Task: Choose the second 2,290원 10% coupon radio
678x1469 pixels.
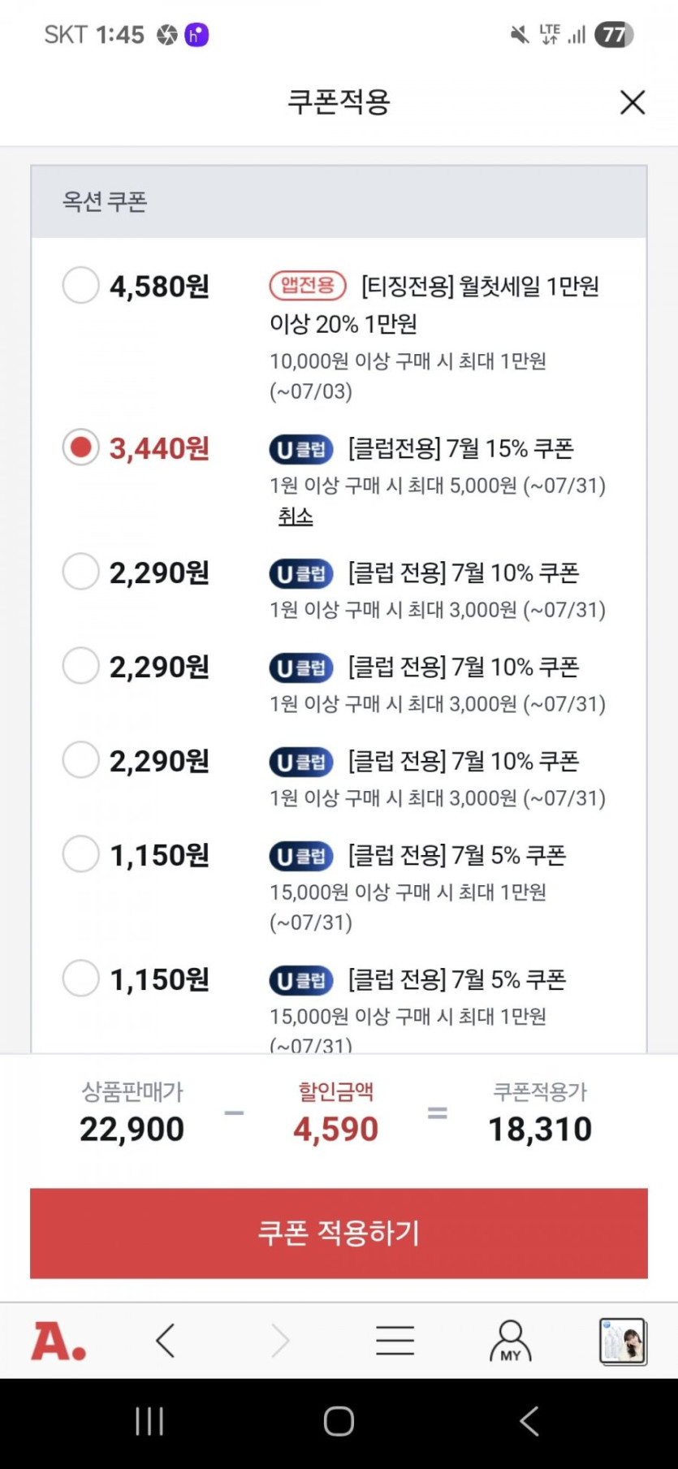Action: (80, 667)
